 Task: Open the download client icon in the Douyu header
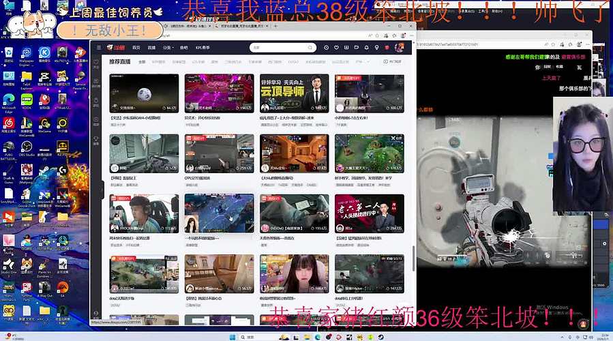coord(346,47)
